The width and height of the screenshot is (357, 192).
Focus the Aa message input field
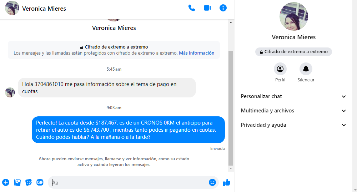129,182
